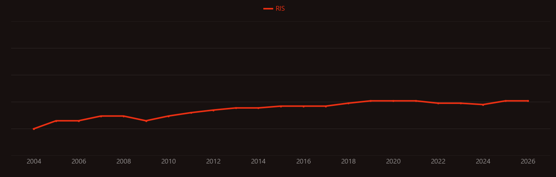Click the 2020 x-axis label
This screenshot has width=556, height=177.
point(393,162)
